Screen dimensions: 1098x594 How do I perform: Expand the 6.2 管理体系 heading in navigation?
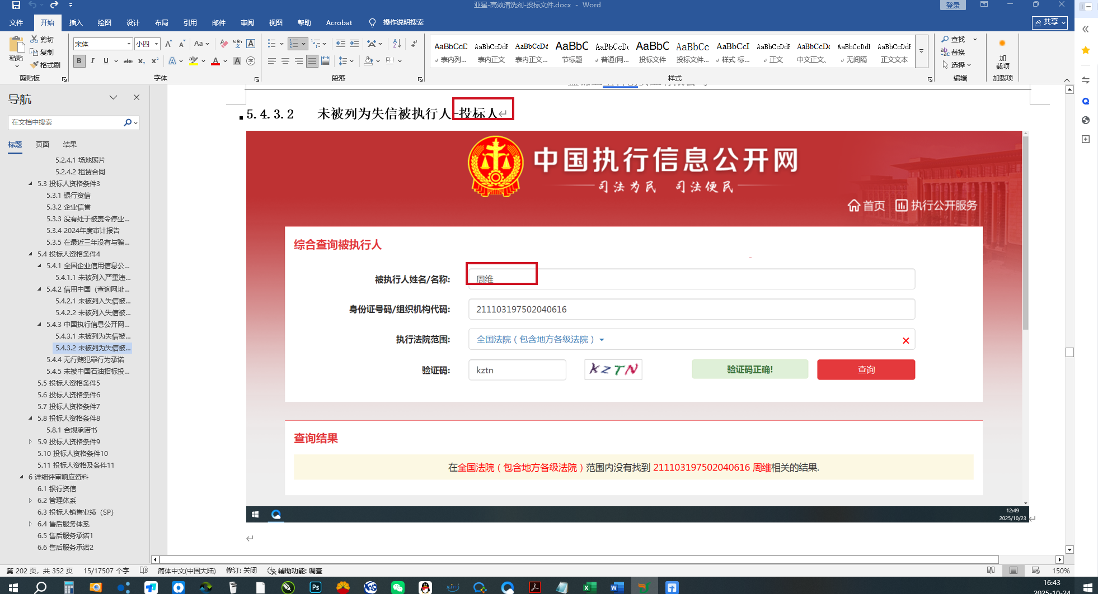31,501
